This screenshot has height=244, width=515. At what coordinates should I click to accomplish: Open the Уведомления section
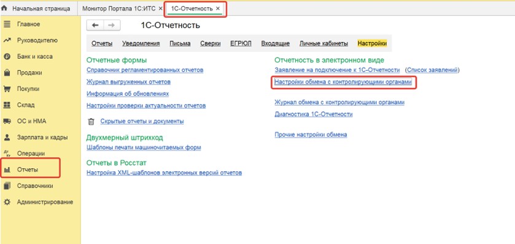(x=141, y=43)
